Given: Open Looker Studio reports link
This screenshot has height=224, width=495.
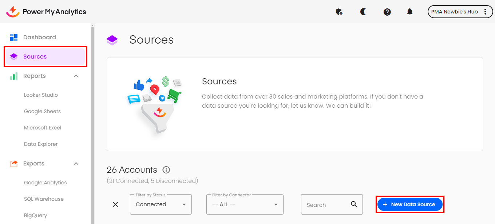Looking at the screenshot, I should click(41, 95).
